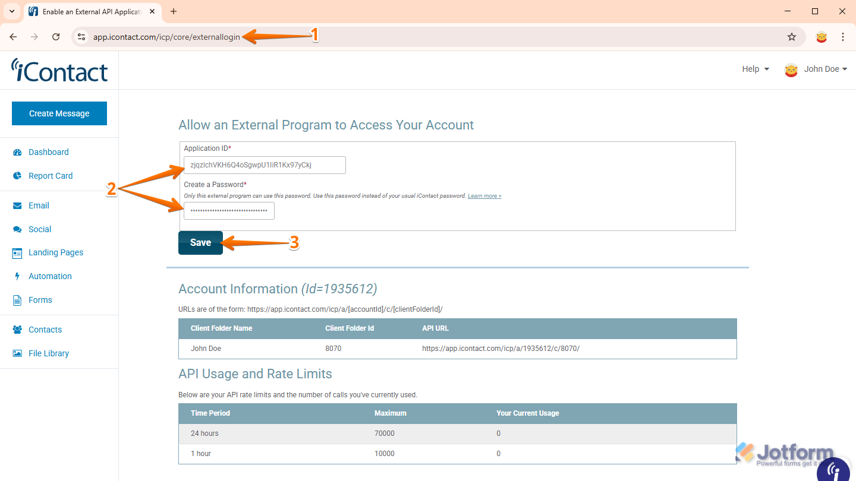856x481 pixels.
Task: Open the File Library
Action: [49, 353]
